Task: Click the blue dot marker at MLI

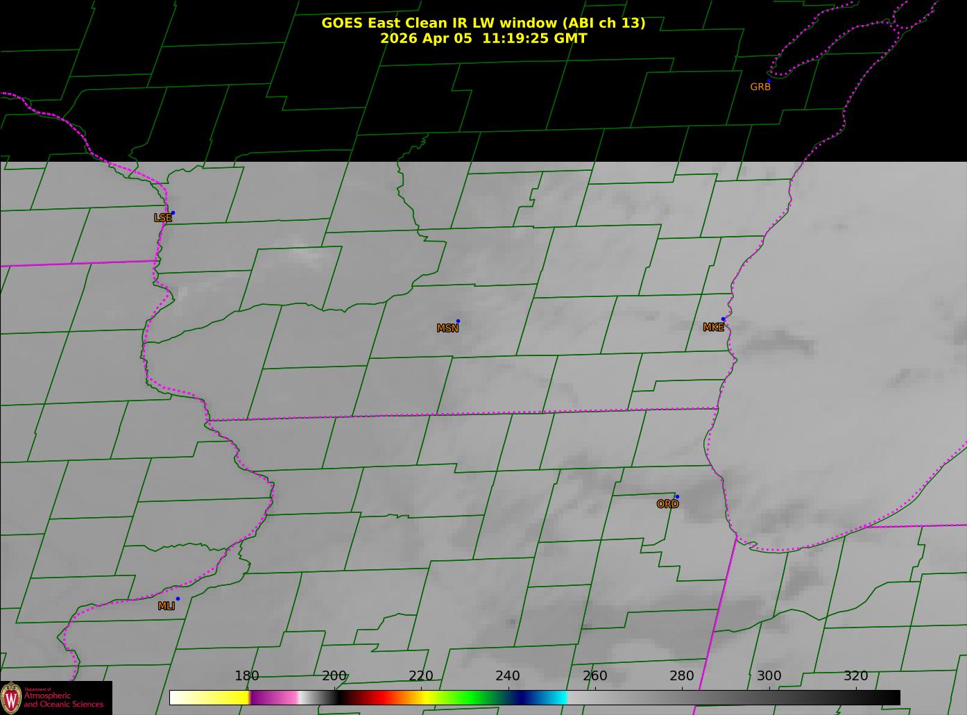Action: pos(178,598)
